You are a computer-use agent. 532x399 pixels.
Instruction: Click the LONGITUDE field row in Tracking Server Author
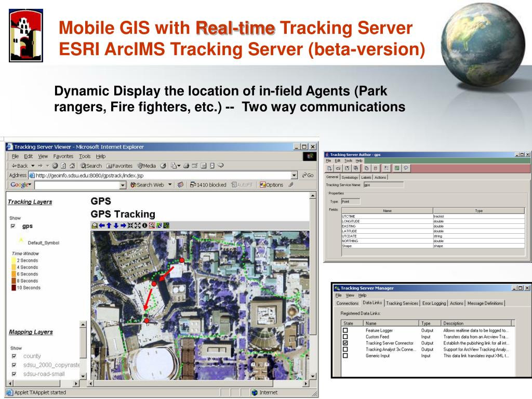pyautogui.click(x=433, y=221)
